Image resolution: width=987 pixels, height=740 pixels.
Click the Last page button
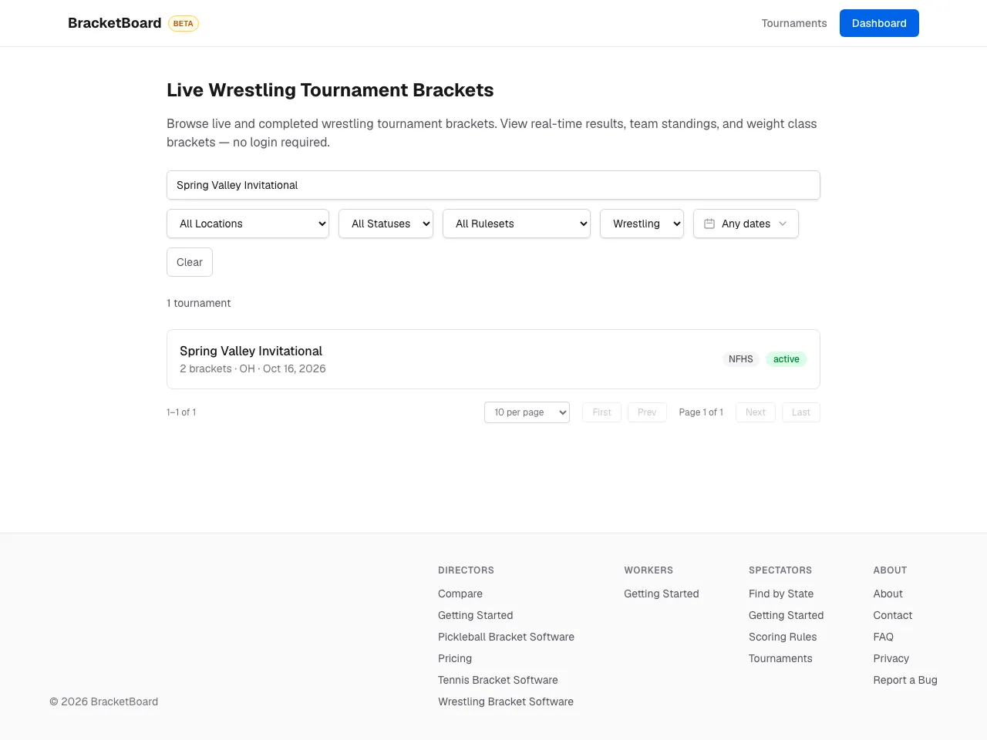tap(801, 412)
